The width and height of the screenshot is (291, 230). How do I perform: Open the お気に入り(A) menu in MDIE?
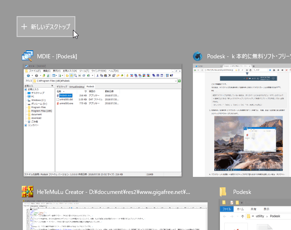(70, 71)
